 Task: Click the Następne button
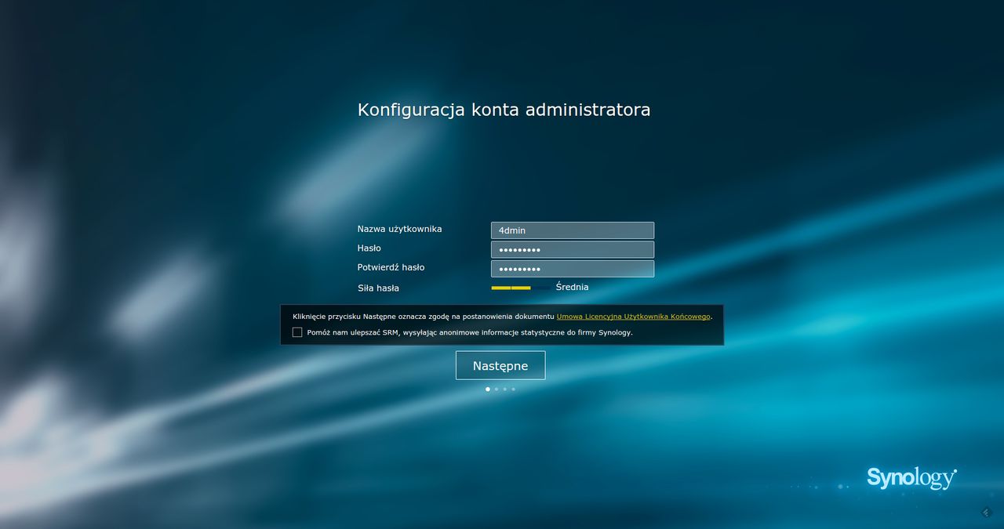click(x=500, y=365)
